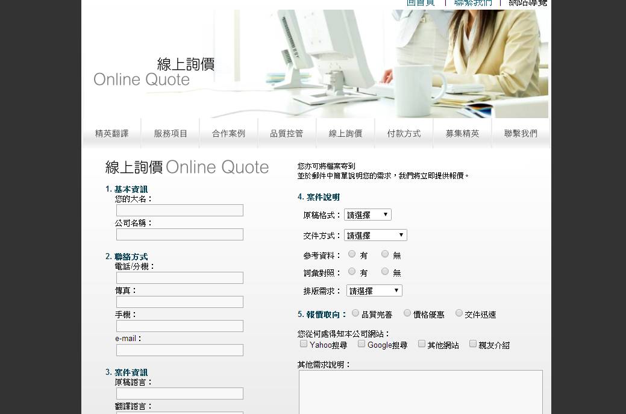Open the 精英翻譯 navigation tab
This screenshot has width=626, height=414.
coord(111,134)
